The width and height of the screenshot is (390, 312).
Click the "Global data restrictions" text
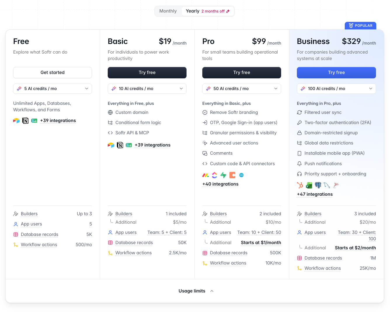click(329, 143)
